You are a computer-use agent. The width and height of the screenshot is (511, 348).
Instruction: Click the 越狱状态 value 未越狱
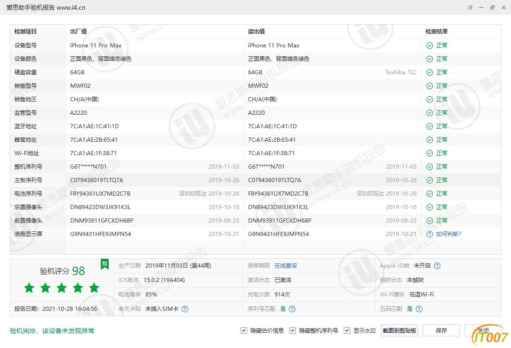[x=415, y=280]
